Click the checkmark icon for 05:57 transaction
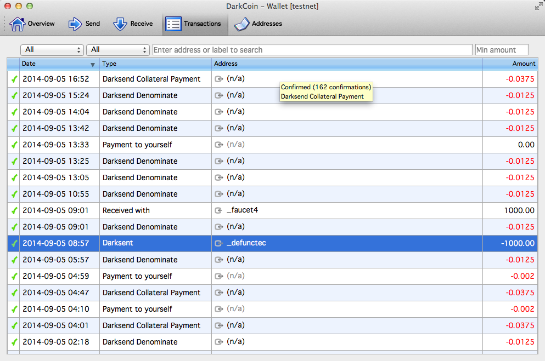 (14, 260)
